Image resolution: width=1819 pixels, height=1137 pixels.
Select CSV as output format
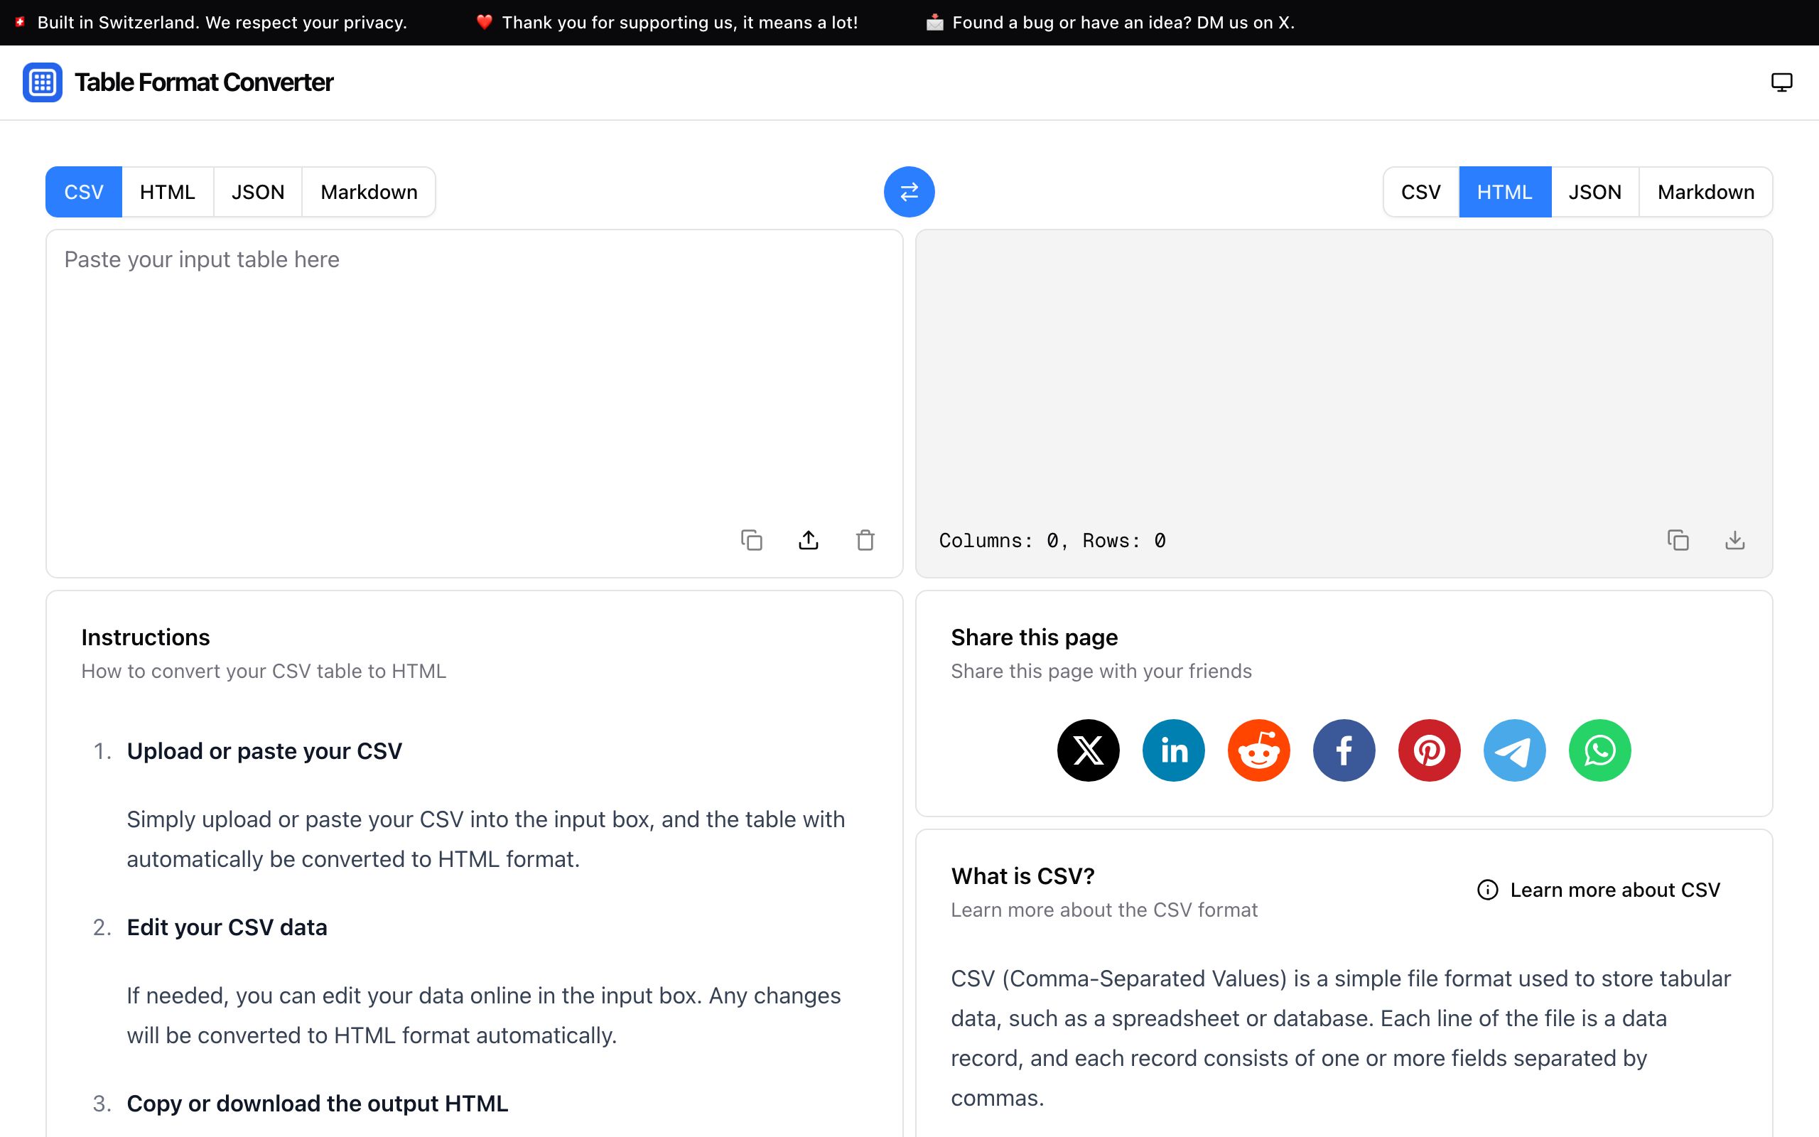pyautogui.click(x=1420, y=192)
